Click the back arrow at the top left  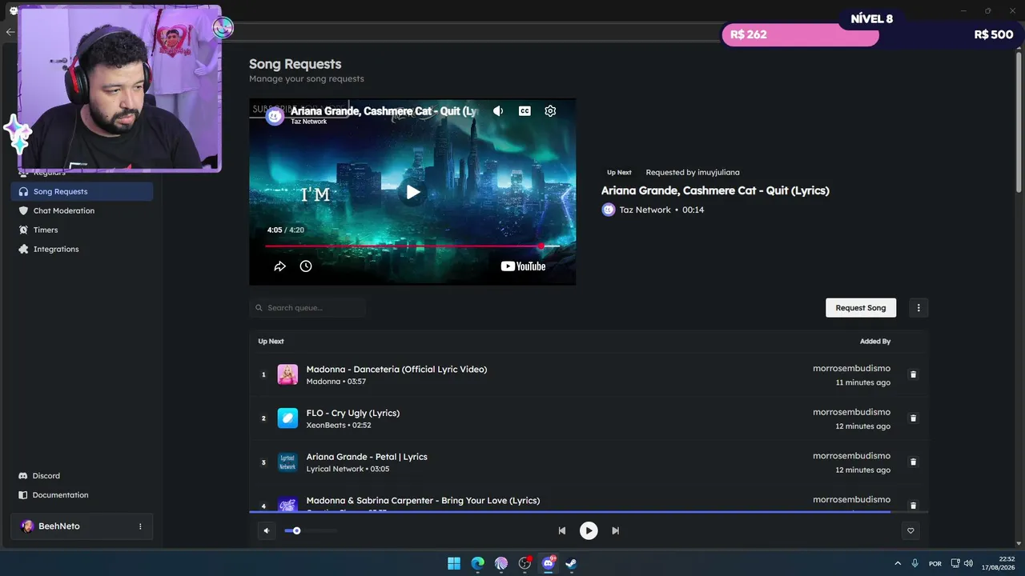point(10,32)
